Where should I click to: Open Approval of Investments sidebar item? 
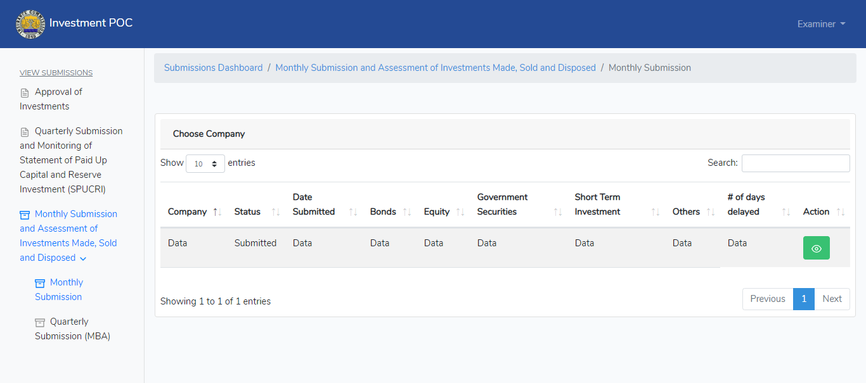(51, 99)
